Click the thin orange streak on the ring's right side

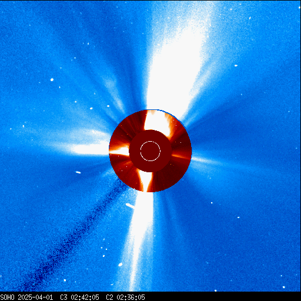181,156
